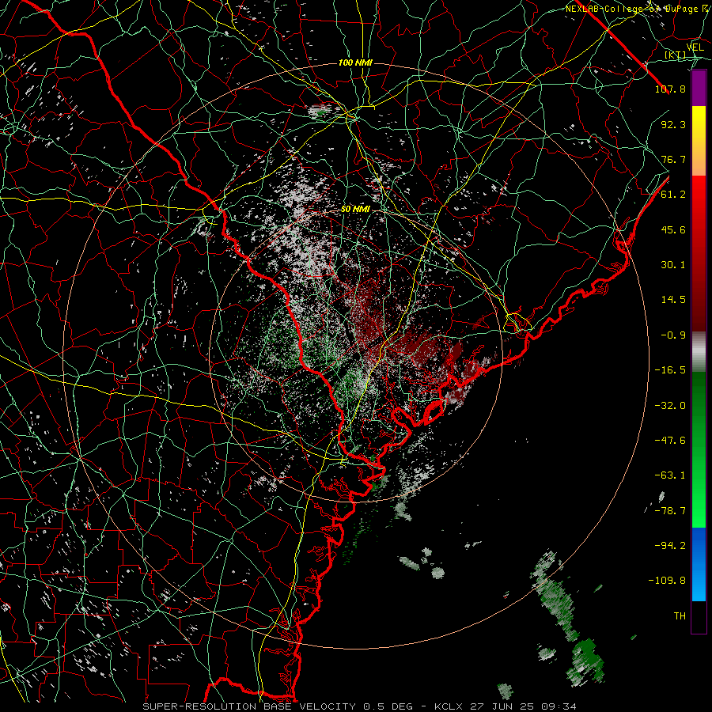Screen dimensions: 712x712
Task: Click the 92.3 scale value
Action: [x=673, y=124]
